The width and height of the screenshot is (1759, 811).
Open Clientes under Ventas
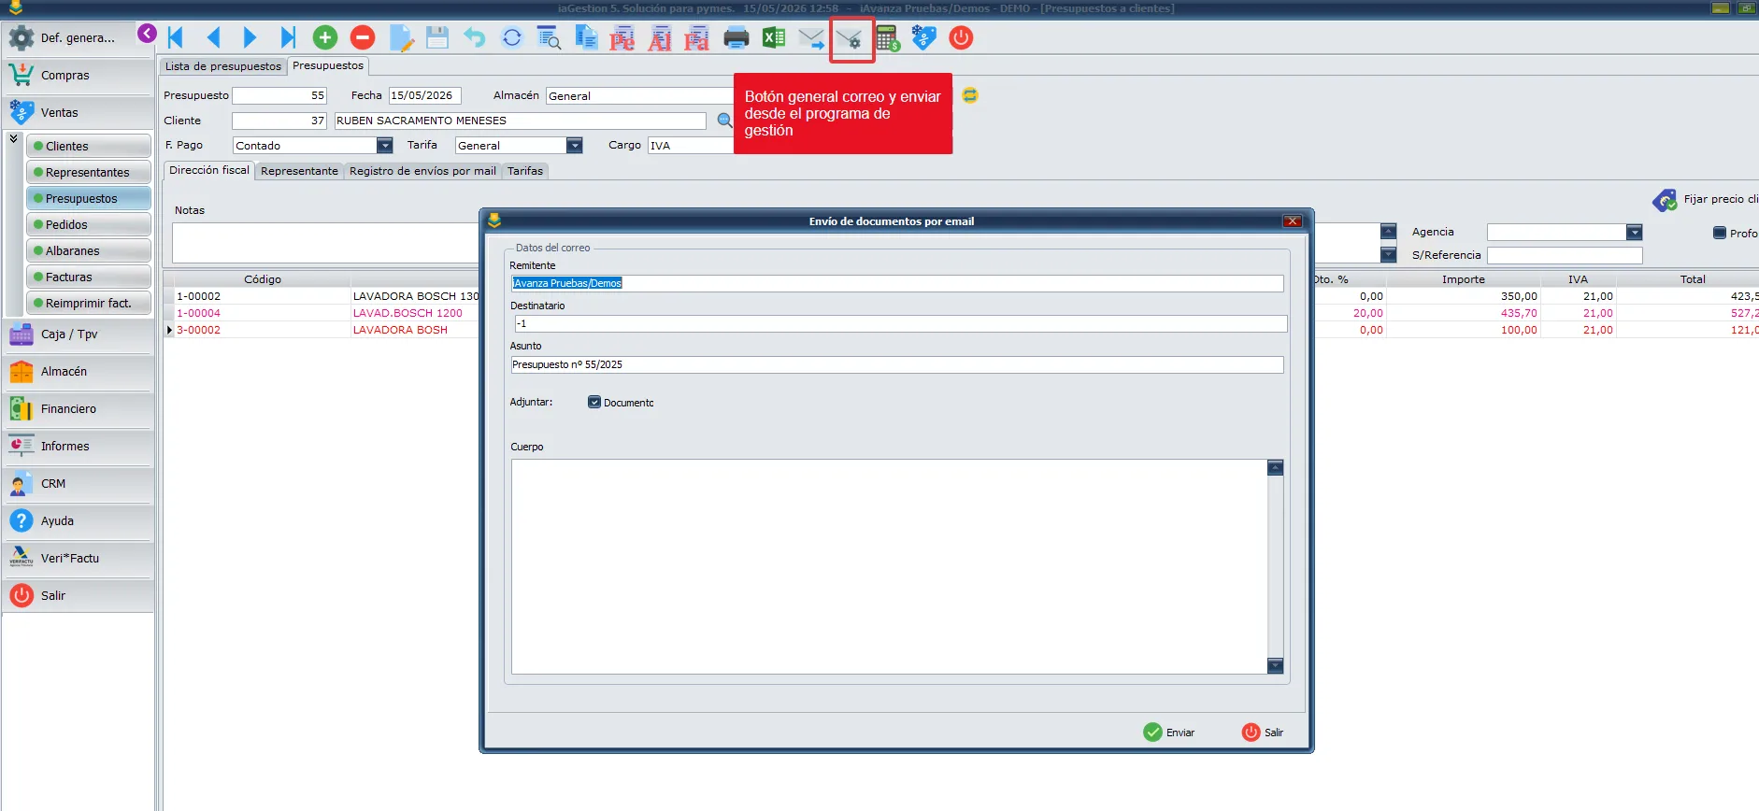89,147
